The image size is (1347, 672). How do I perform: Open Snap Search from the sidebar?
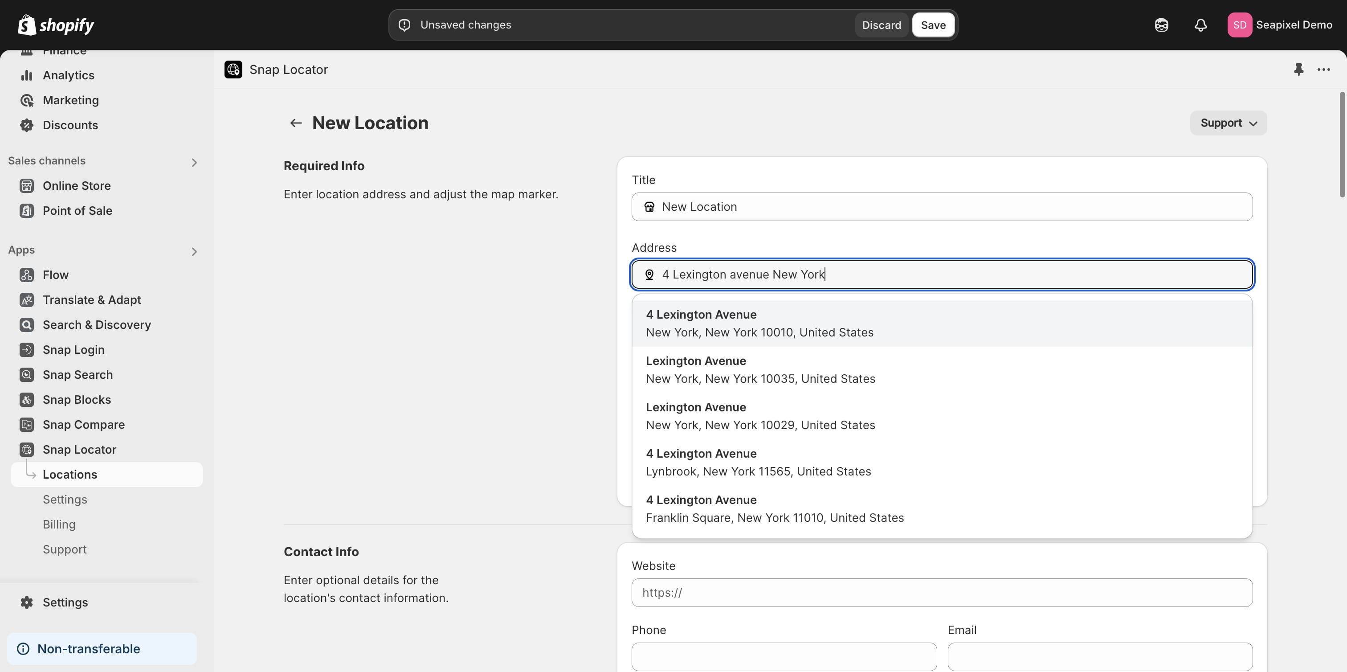(x=27, y=374)
